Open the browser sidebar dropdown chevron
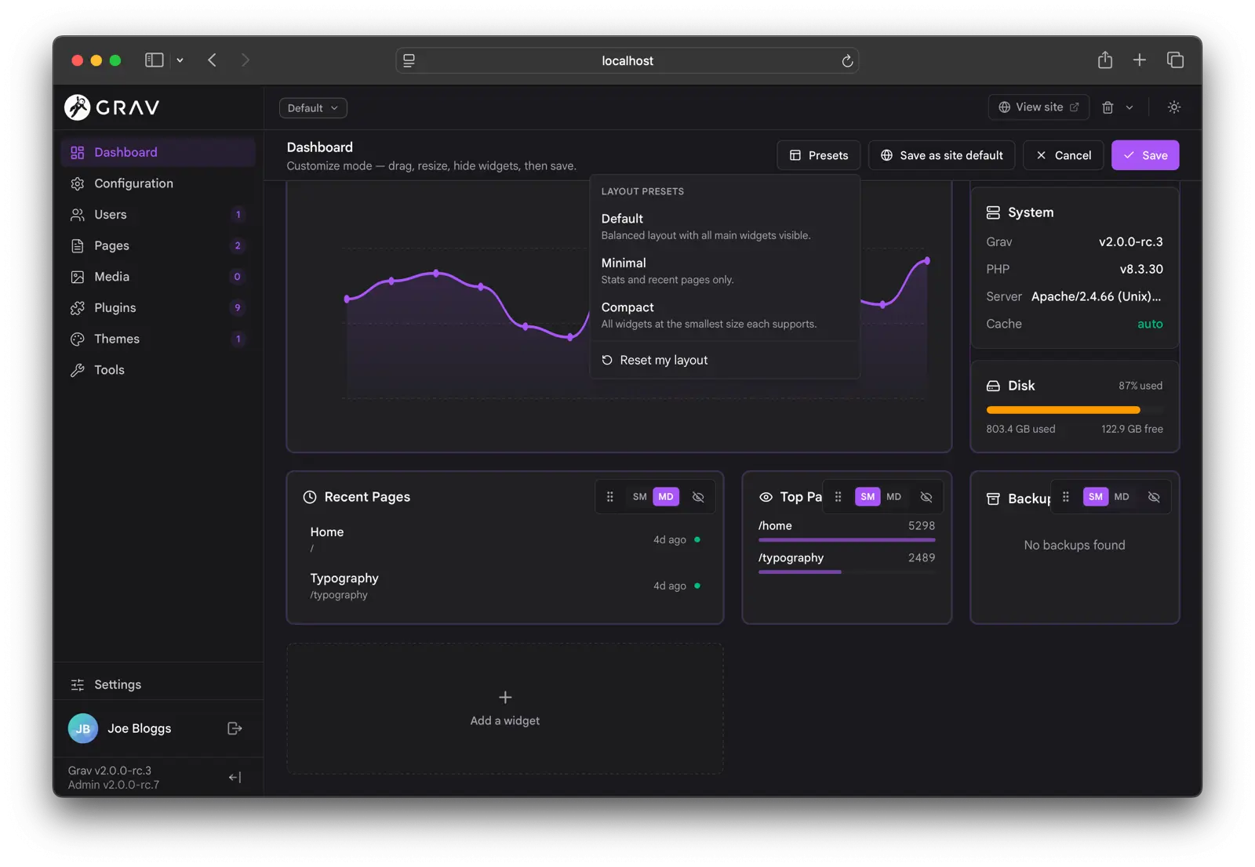The width and height of the screenshot is (1255, 867). 180,60
